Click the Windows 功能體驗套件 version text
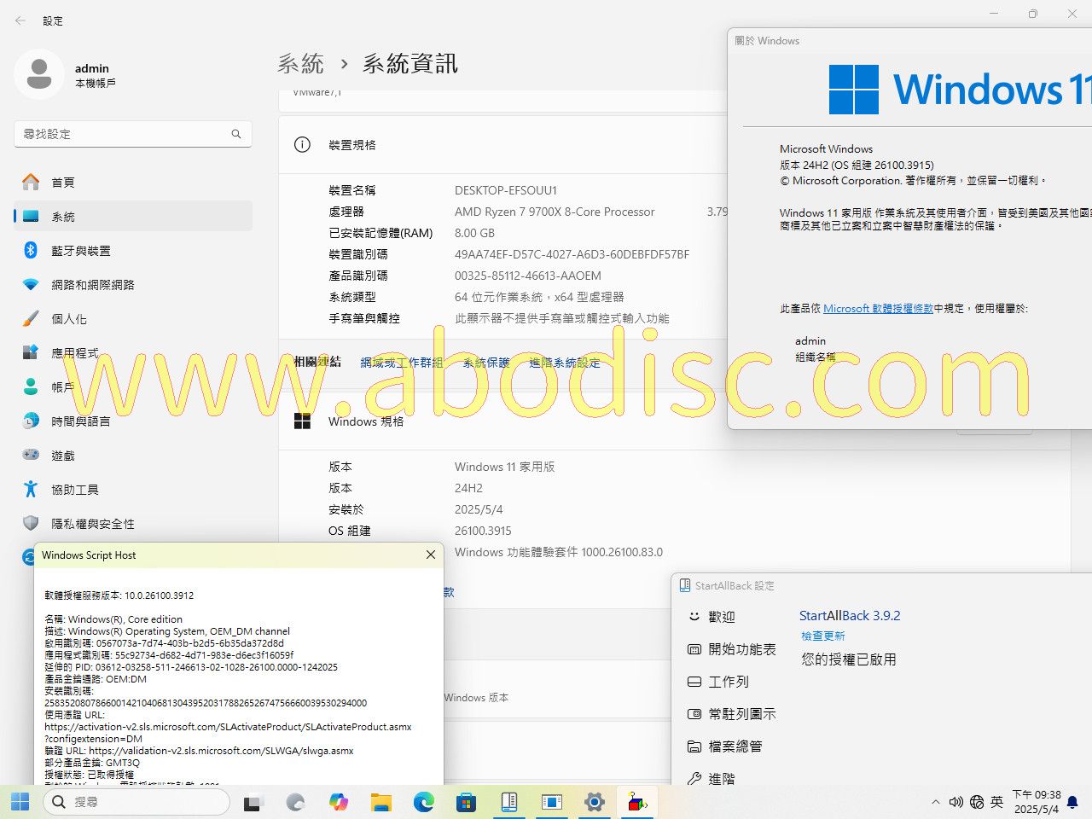 tap(559, 552)
